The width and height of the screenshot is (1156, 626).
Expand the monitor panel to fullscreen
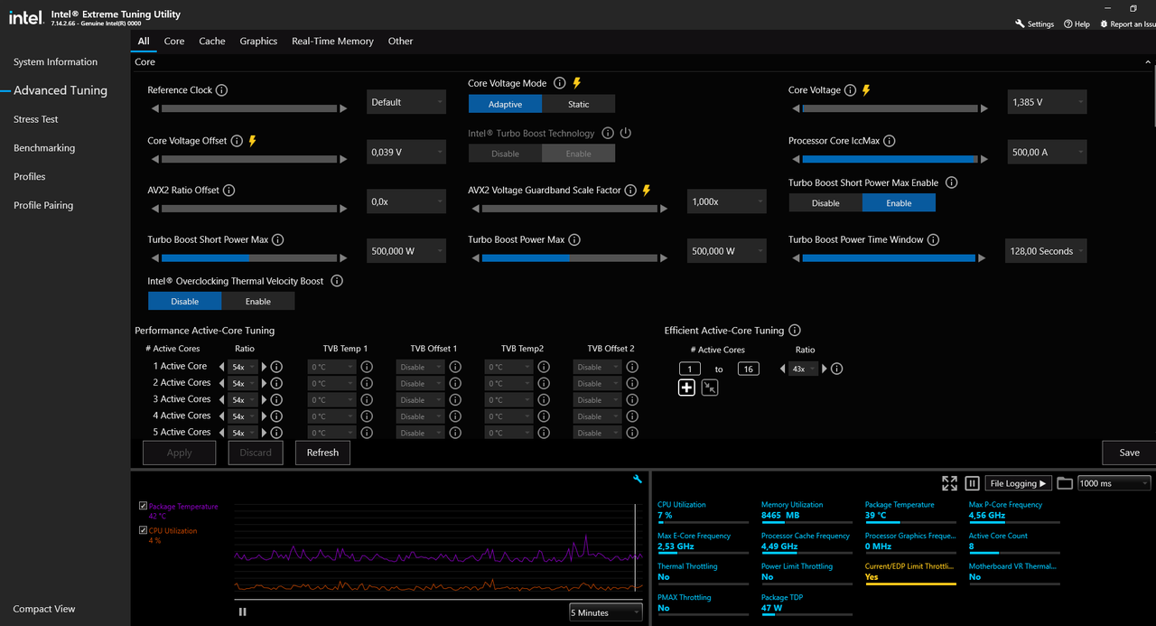(x=949, y=483)
